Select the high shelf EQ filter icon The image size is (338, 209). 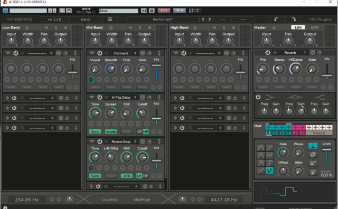[x=320, y=98]
